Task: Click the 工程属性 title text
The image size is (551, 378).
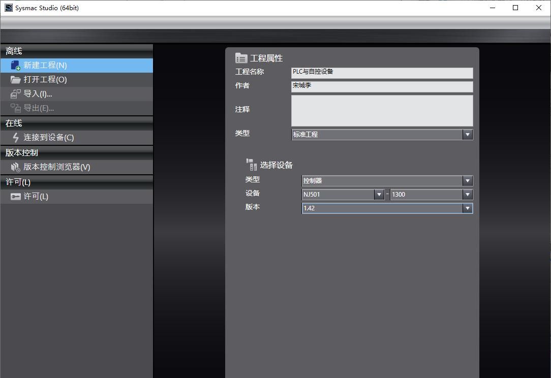Action: [x=266, y=58]
